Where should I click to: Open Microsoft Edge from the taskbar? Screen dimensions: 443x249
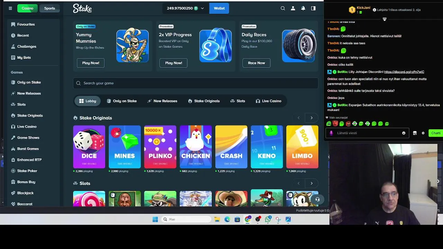point(227,219)
